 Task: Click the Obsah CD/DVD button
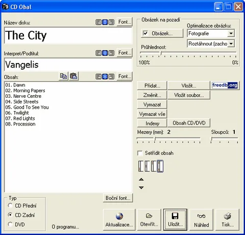point(189,123)
